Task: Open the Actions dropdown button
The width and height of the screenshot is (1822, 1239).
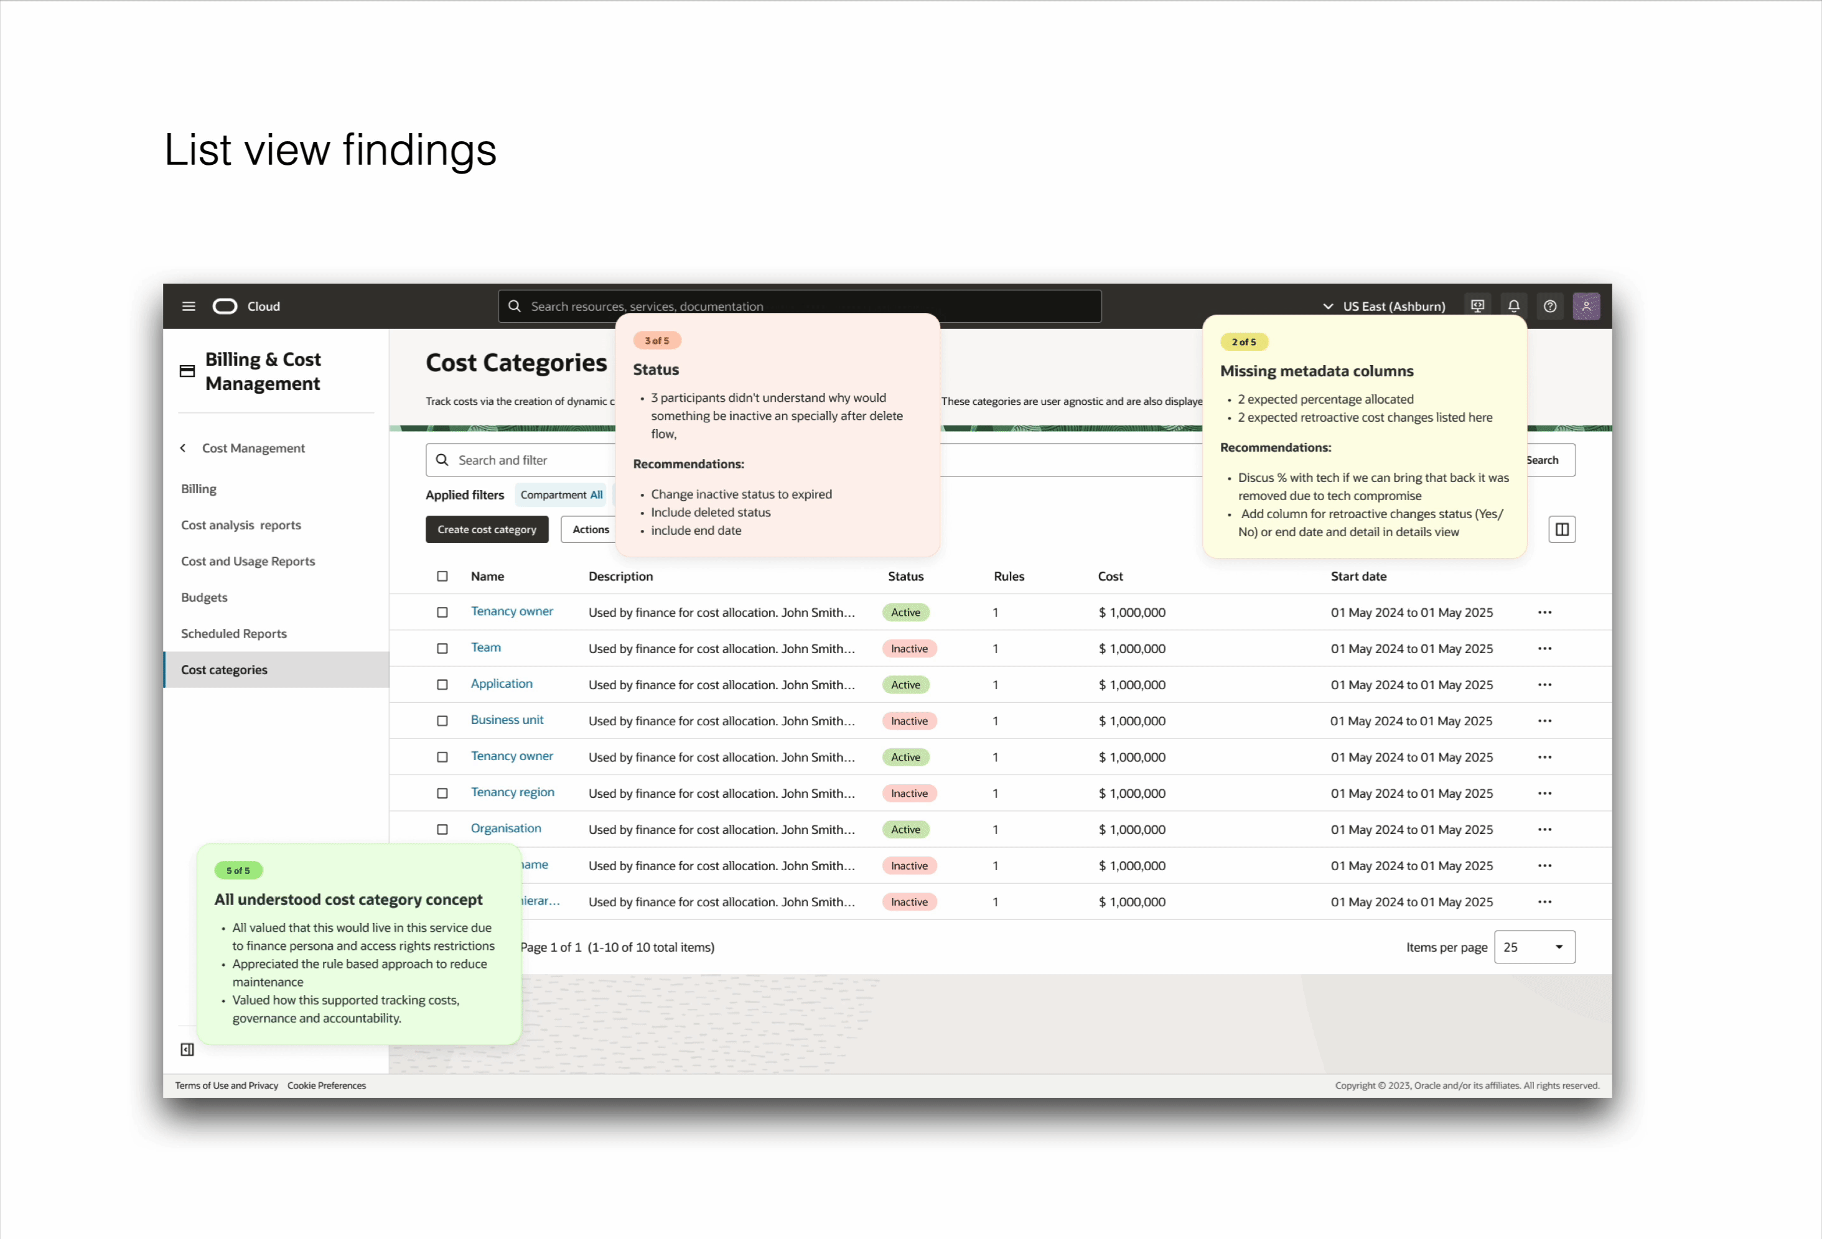Action: tap(589, 530)
